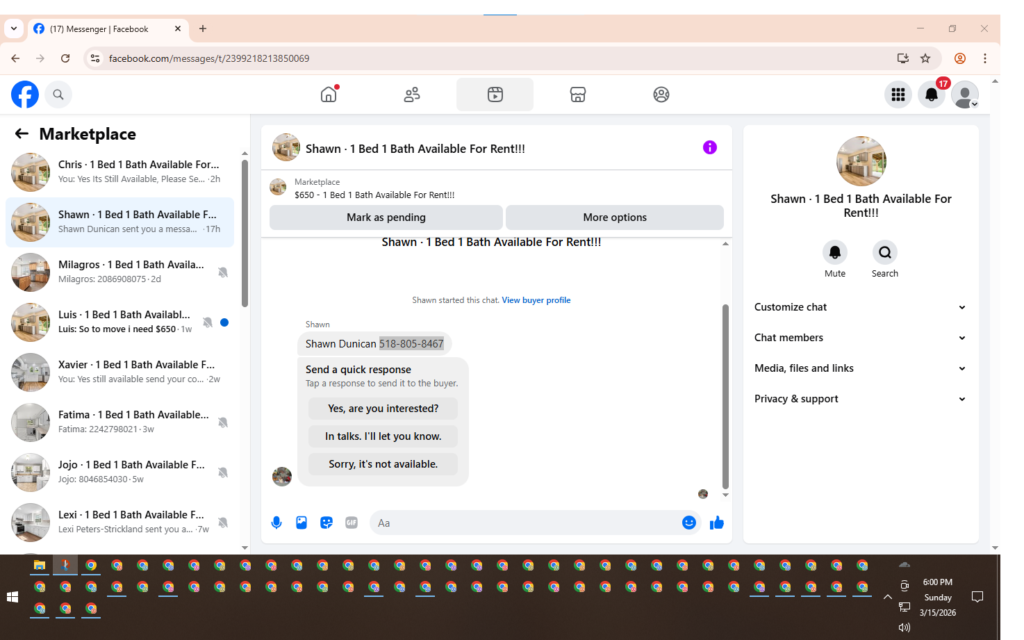The height and width of the screenshot is (640, 1024).
Task: Open Chrome's three-dot menu
Action: (985, 58)
